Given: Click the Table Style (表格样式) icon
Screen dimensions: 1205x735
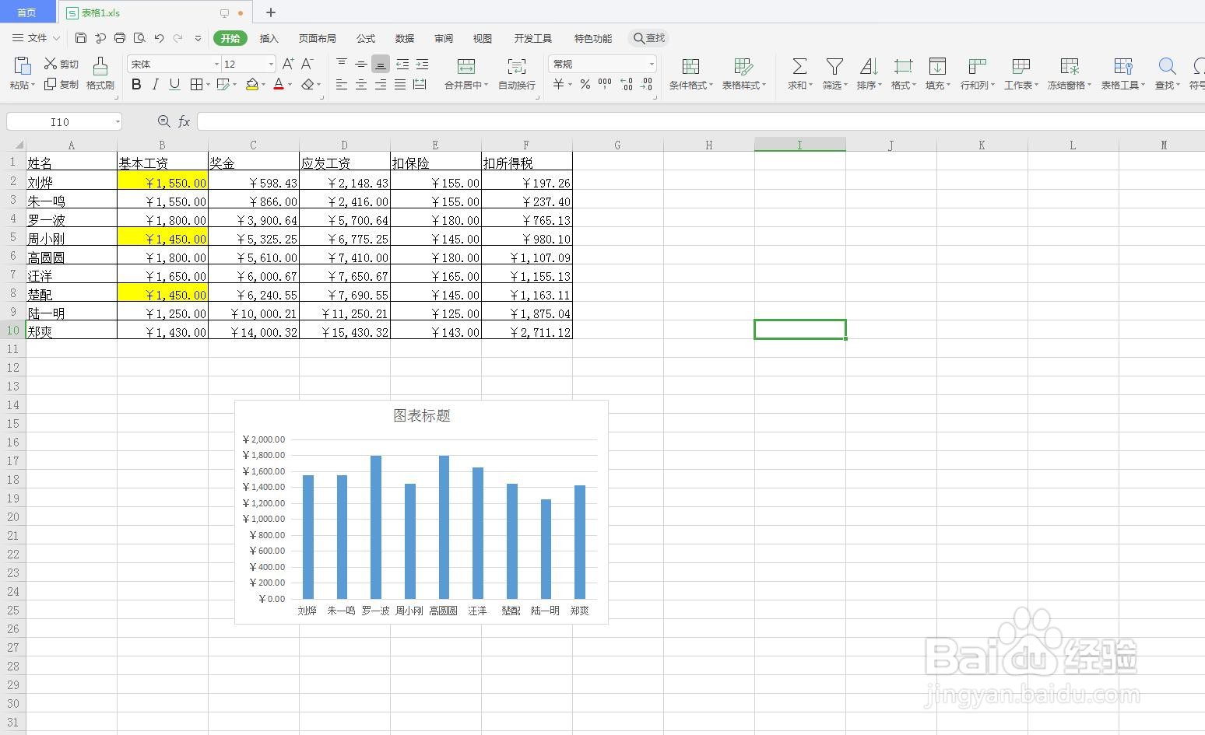Looking at the screenshot, I should [743, 67].
